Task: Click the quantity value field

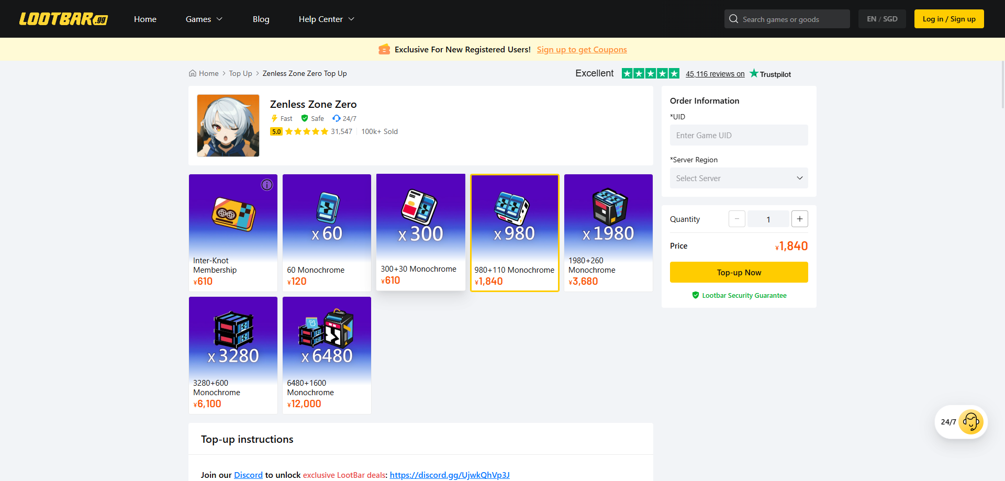Action: 768,219
